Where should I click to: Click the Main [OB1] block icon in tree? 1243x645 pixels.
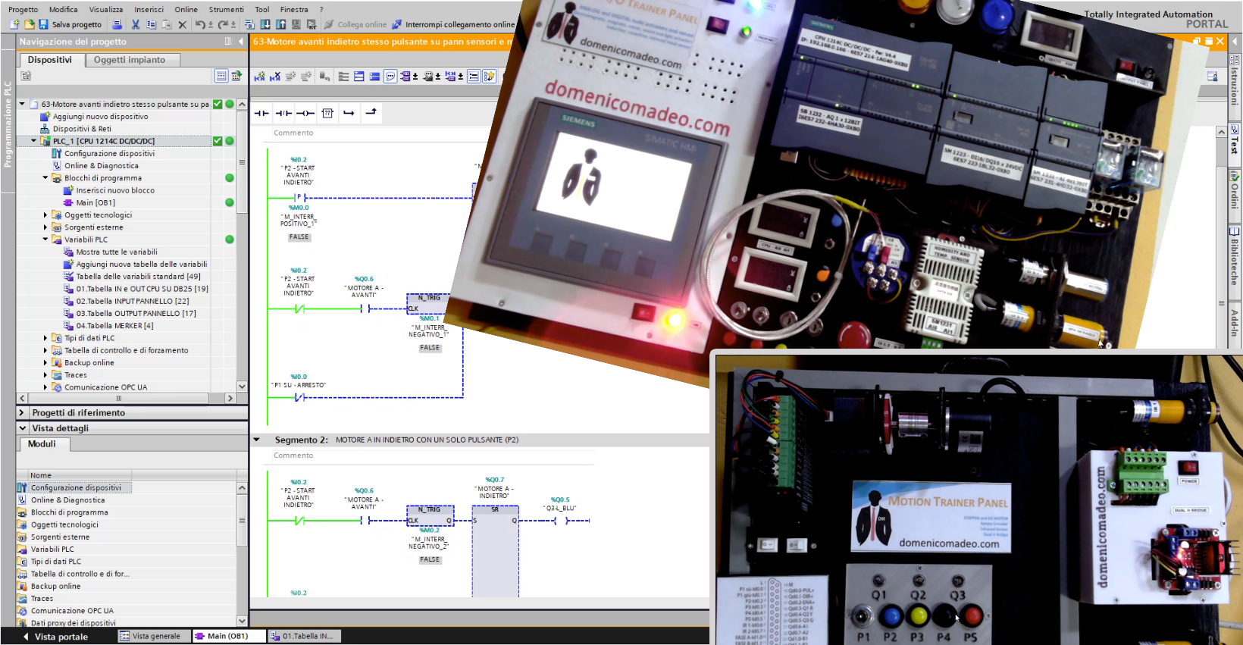click(x=68, y=202)
